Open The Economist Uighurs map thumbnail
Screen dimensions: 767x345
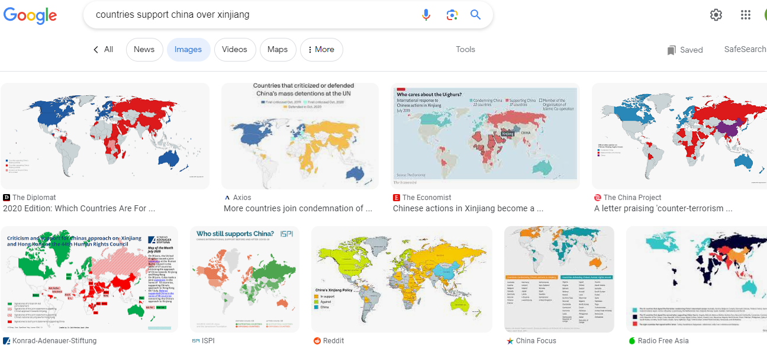485,136
